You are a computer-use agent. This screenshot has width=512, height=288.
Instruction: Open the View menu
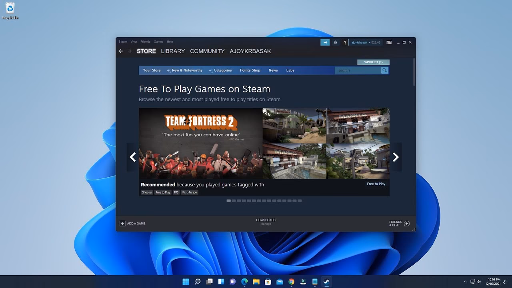click(134, 42)
